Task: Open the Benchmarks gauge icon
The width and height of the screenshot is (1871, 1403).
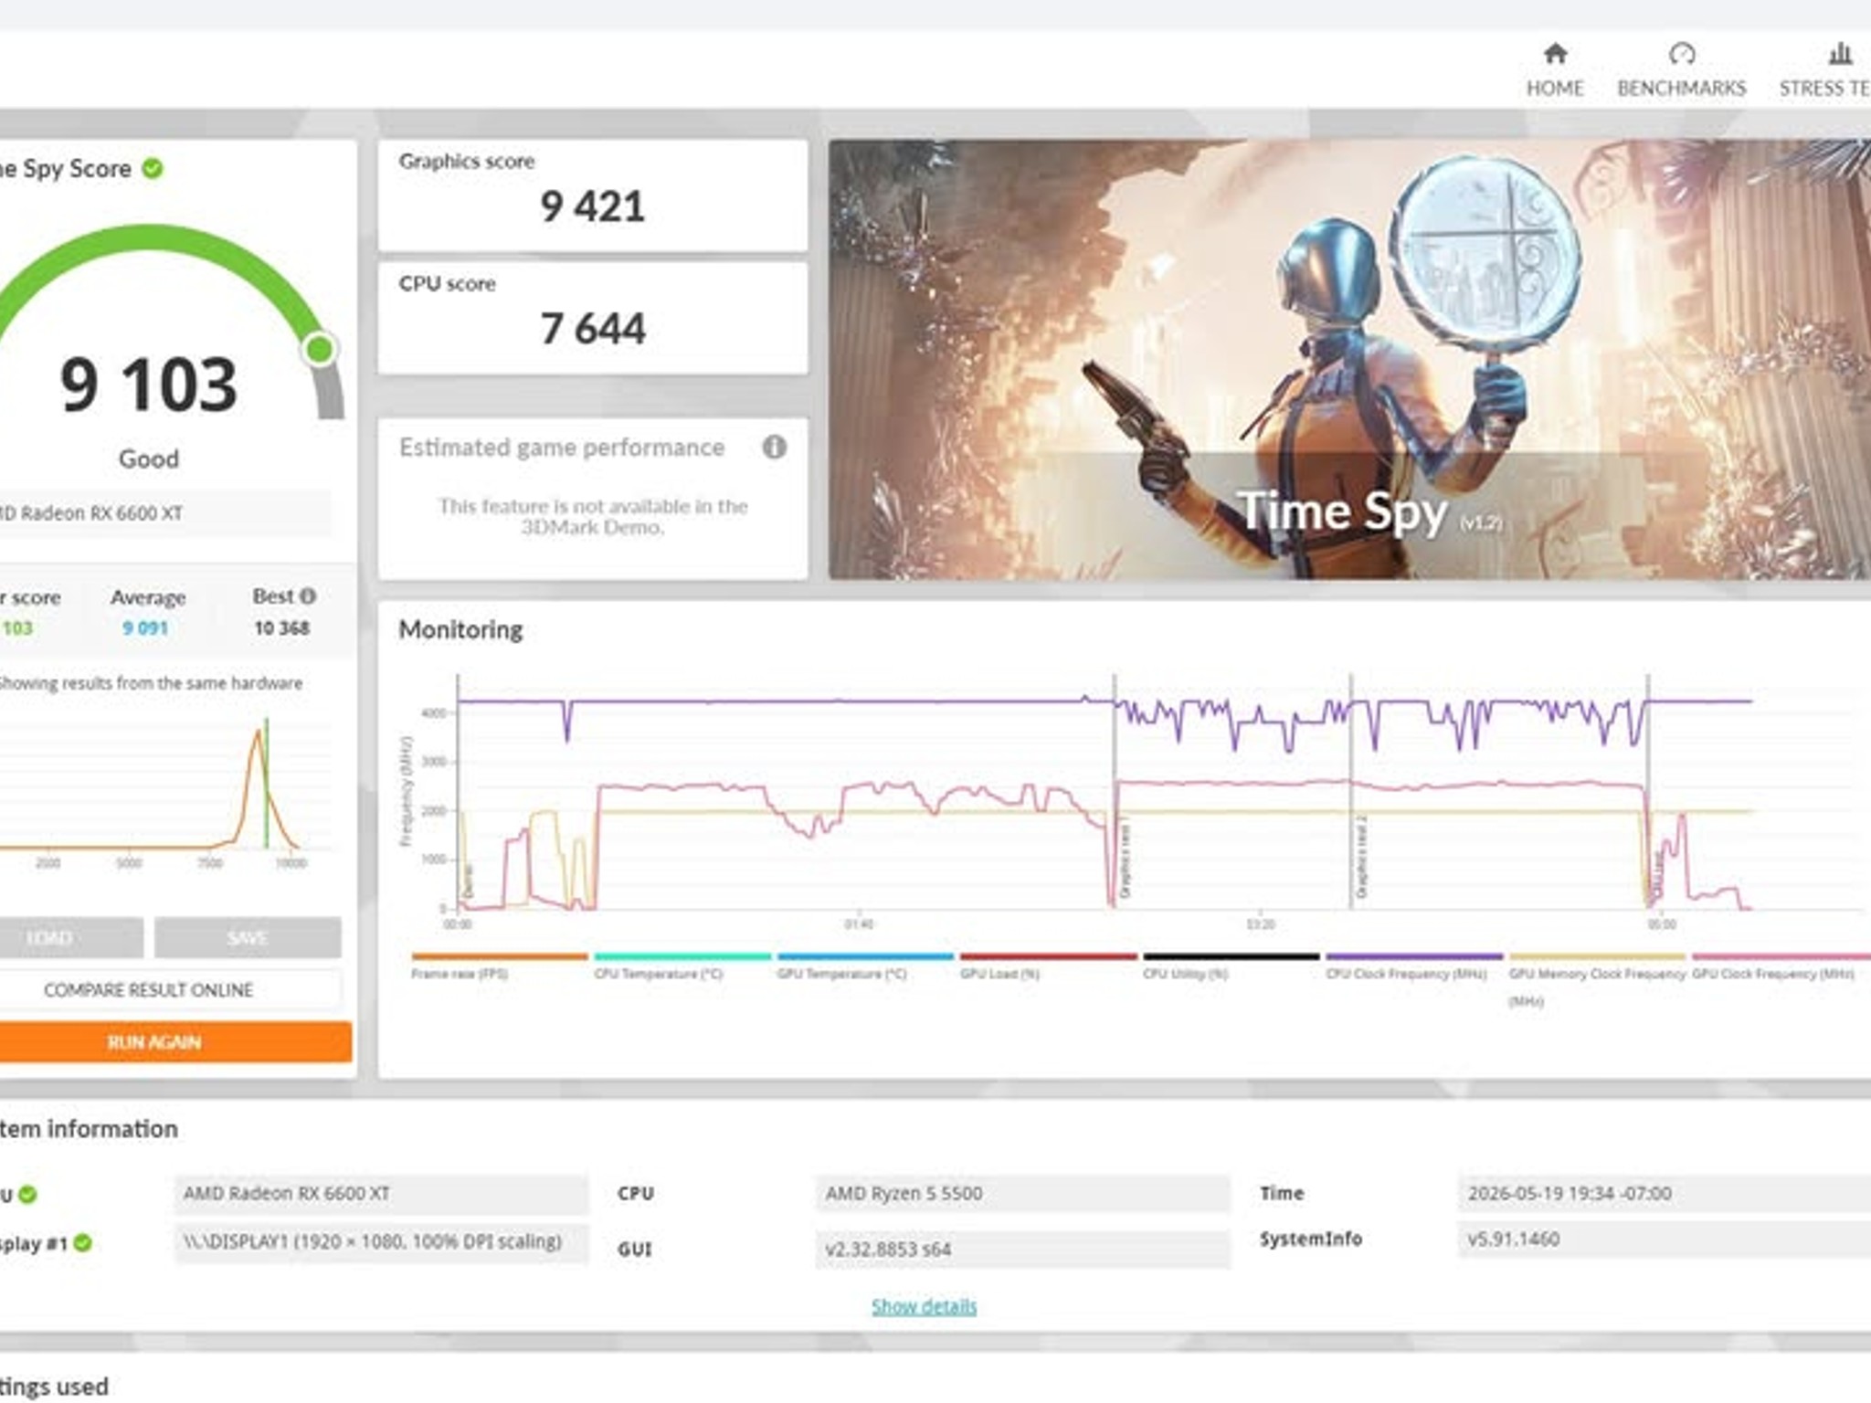Action: pos(1681,53)
